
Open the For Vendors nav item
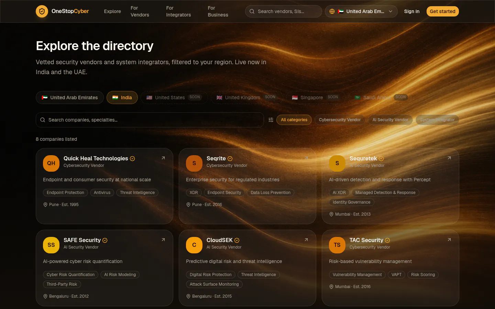(140, 11)
